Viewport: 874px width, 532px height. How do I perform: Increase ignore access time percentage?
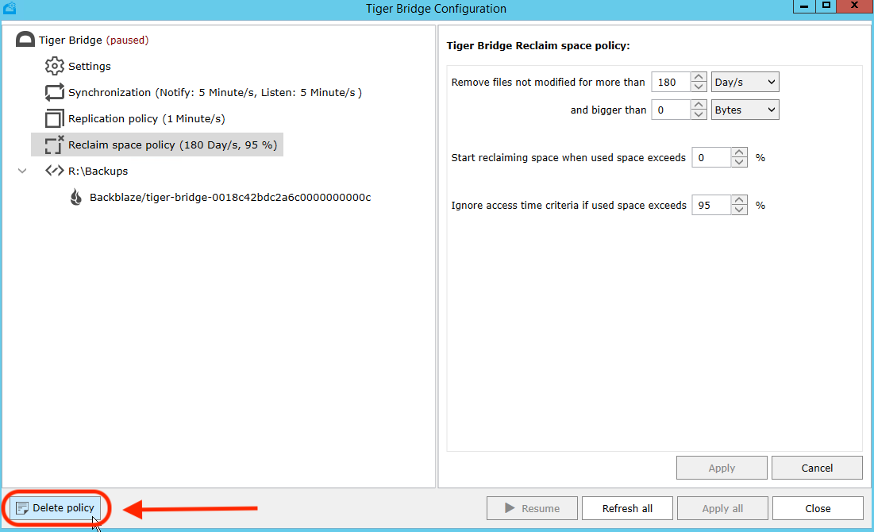click(x=739, y=200)
